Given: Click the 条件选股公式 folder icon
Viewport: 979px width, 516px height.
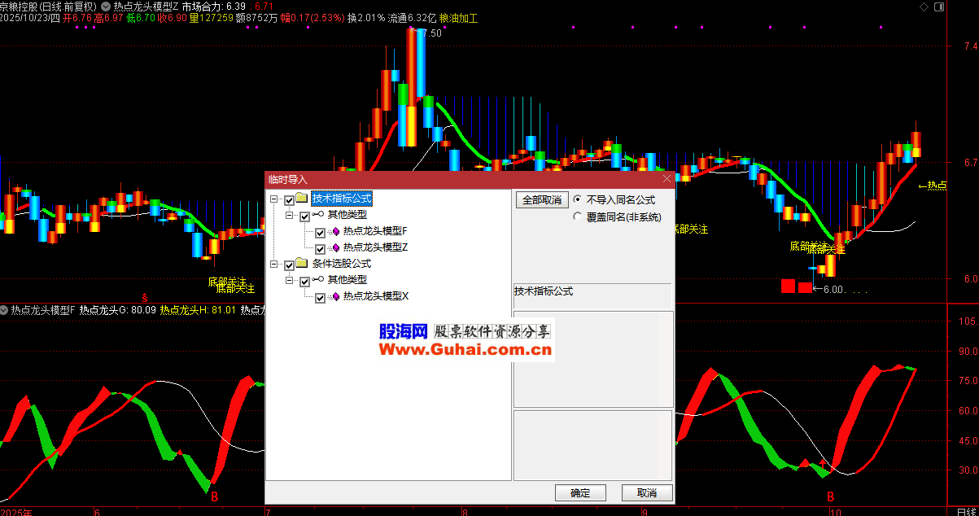Looking at the screenshot, I should point(302,265).
